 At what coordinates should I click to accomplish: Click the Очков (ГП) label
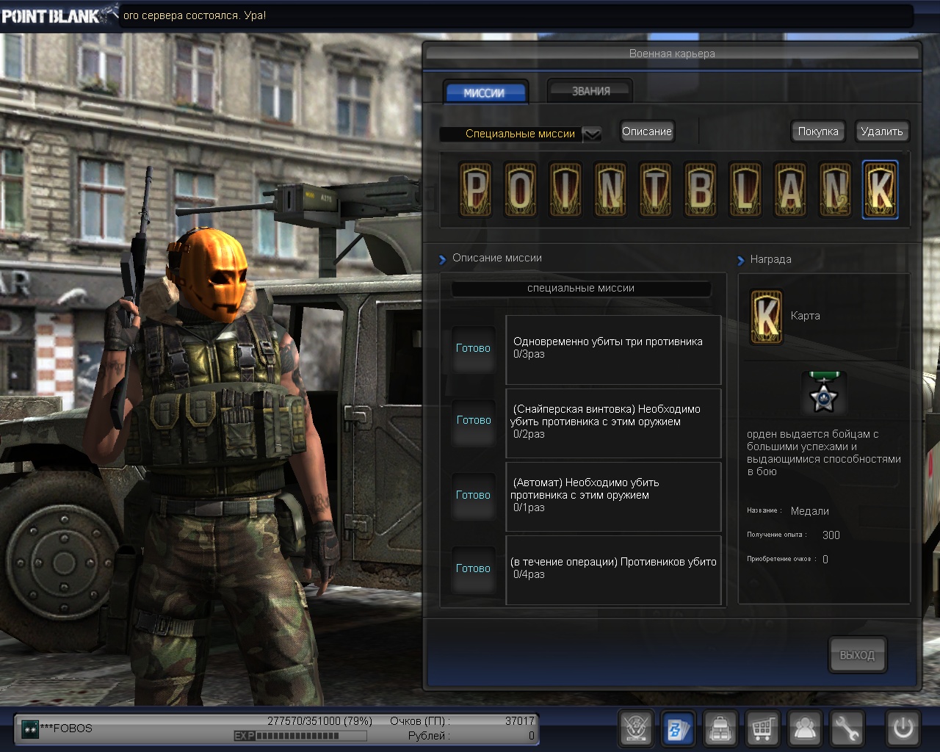click(x=420, y=721)
